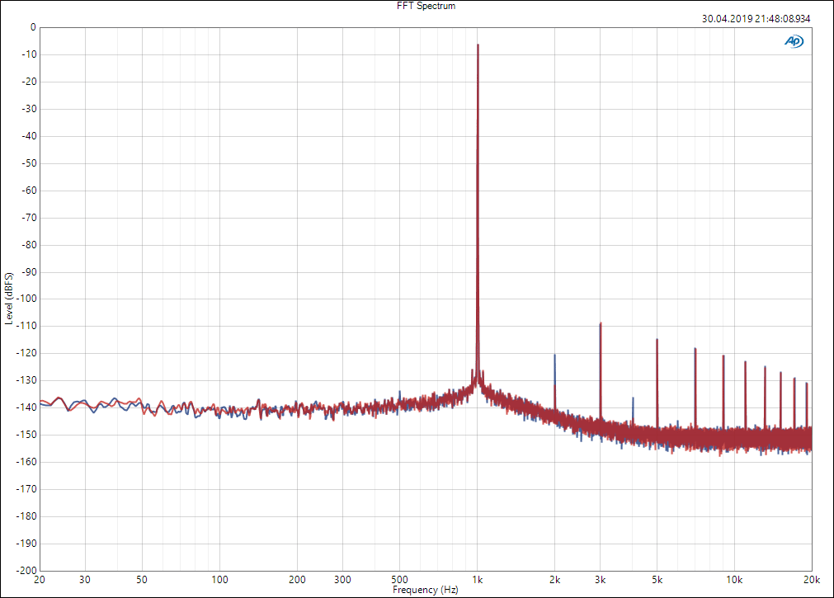Click the FFT Spectrum chart title
This screenshot has height=598, width=834.
[426, 6]
